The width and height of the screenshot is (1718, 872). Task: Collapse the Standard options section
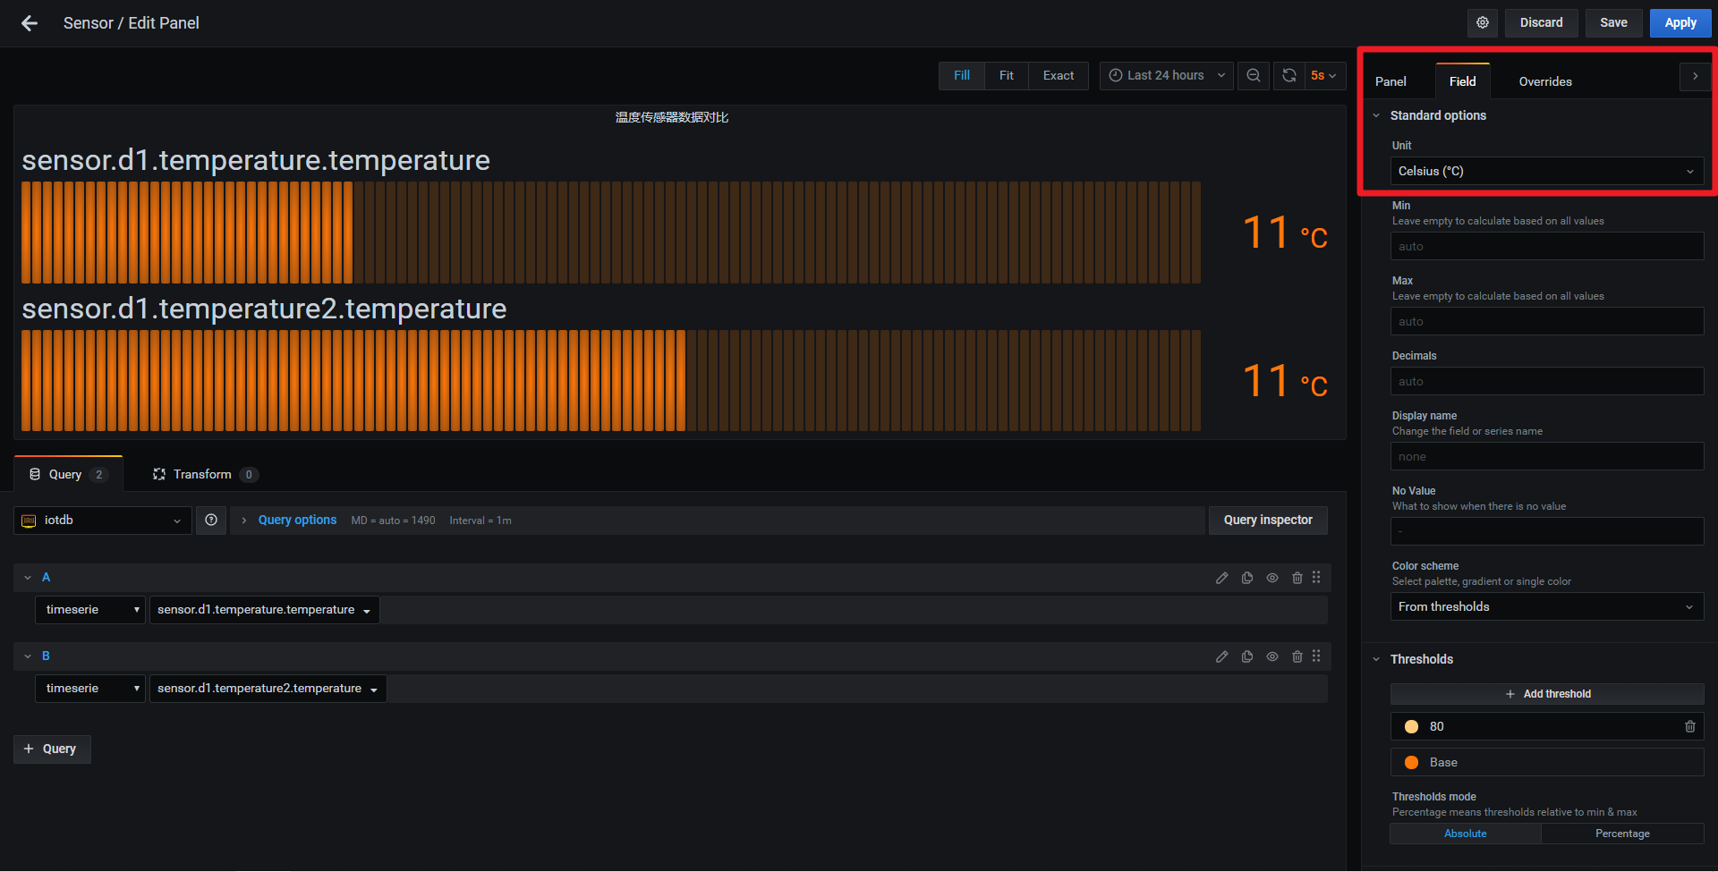[x=1377, y=114]
